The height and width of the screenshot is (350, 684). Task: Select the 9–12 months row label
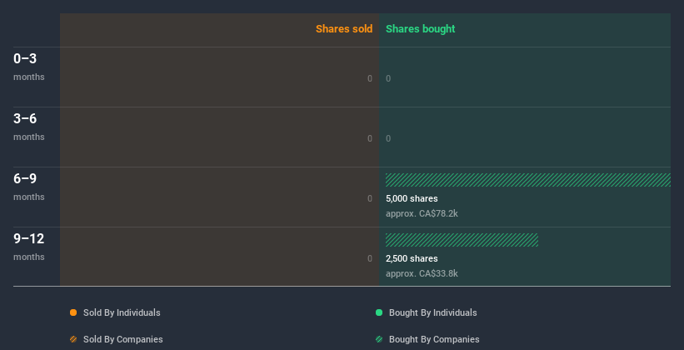coord(29,247)
